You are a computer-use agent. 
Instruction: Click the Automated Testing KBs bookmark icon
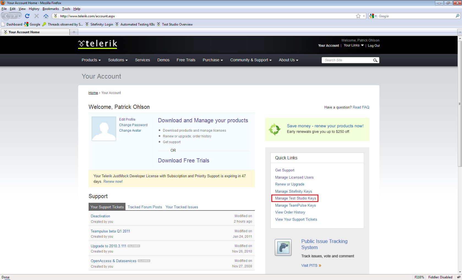117,24
